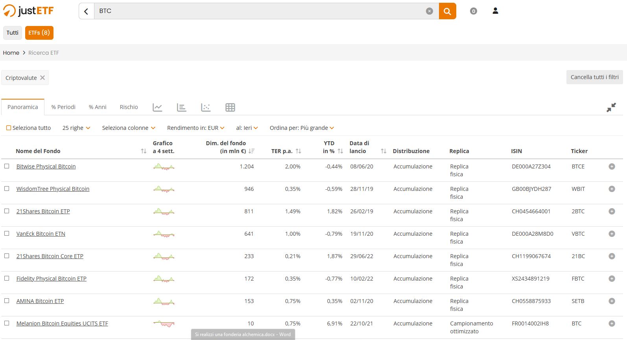Open the scatter plot view icon
Screen dimensions: 627x340
[x=206, y=107]
